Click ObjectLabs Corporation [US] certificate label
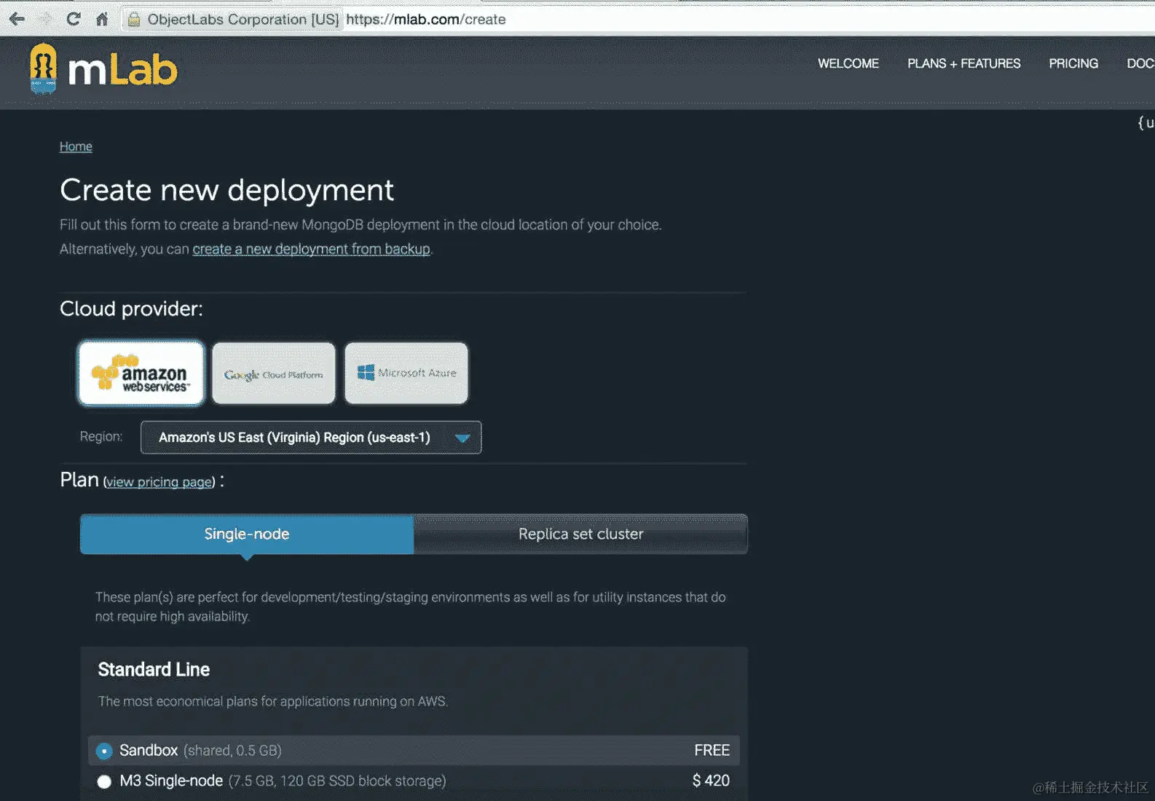 (243, 19)
